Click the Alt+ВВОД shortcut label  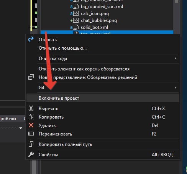pyautogui.click(x=162, y=155)
